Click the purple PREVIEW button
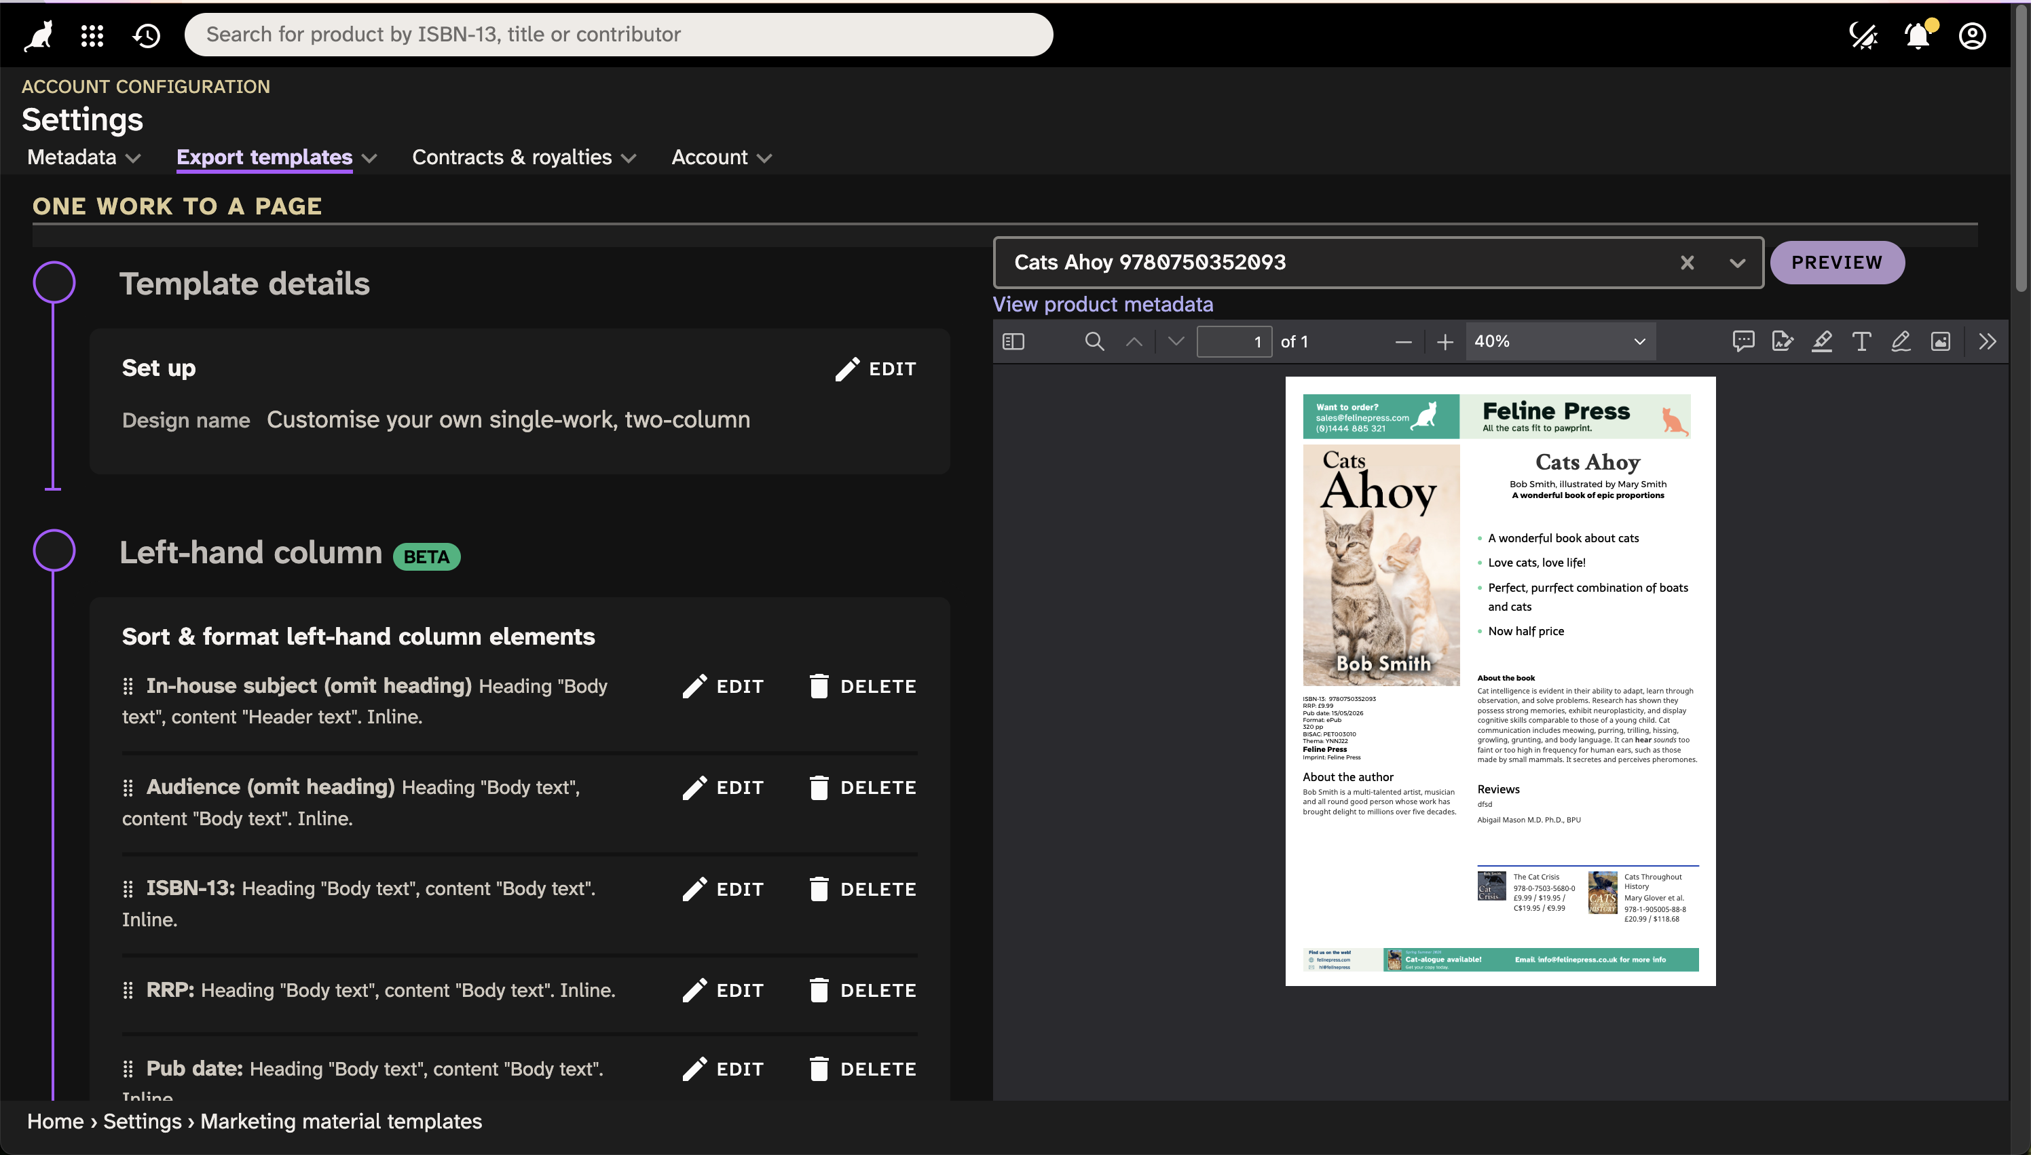2031x1155 pixels. [x=1837, y=263]
